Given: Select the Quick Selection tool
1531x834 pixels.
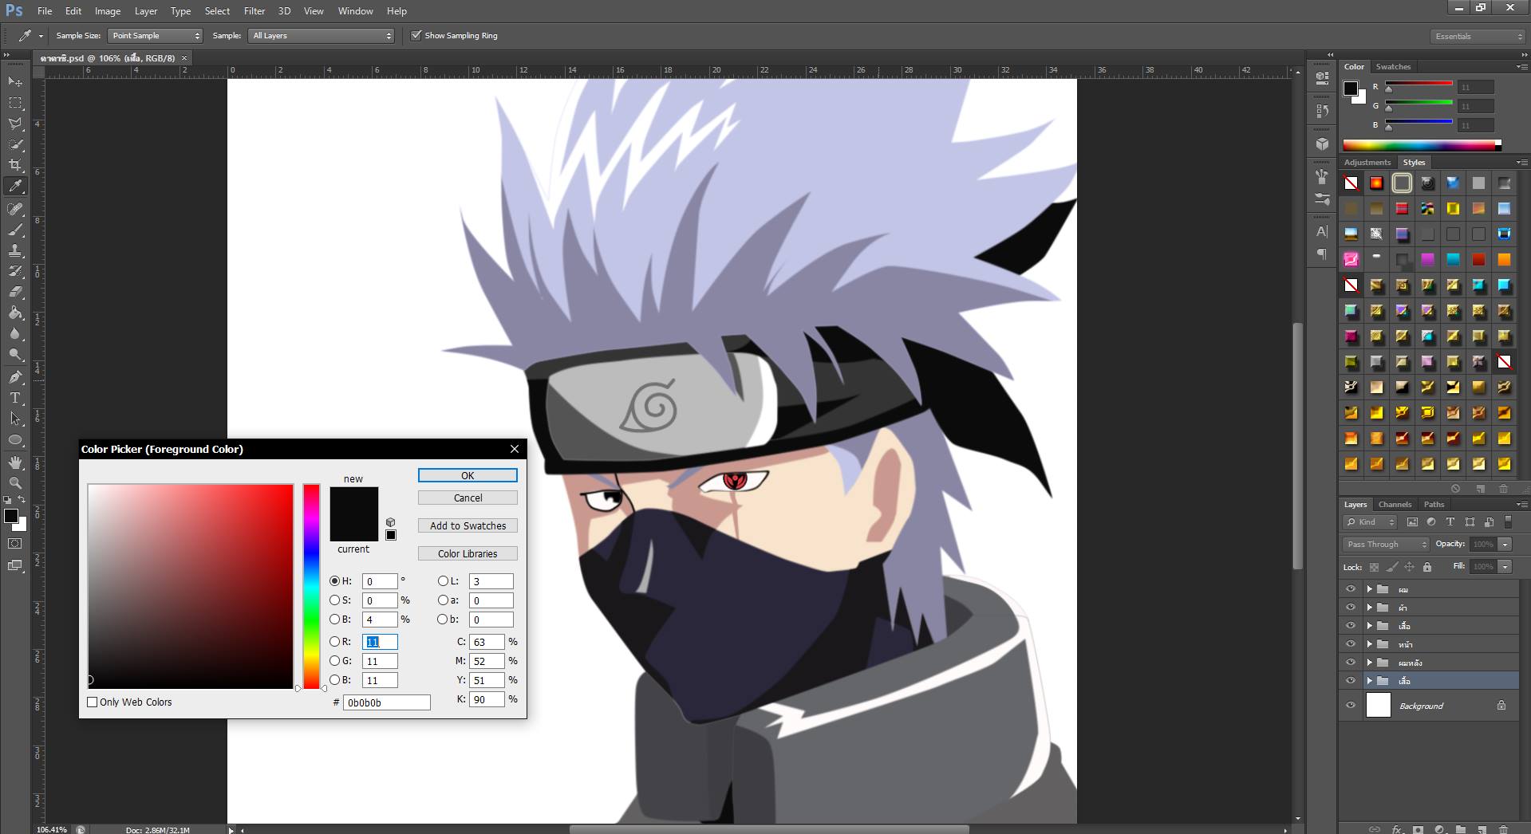Looking at the screenshot, I should coord(15,144).
